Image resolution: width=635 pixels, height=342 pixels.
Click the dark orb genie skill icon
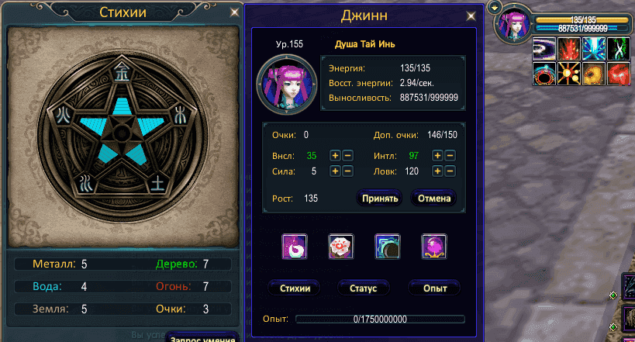click(x=388, y=247)
